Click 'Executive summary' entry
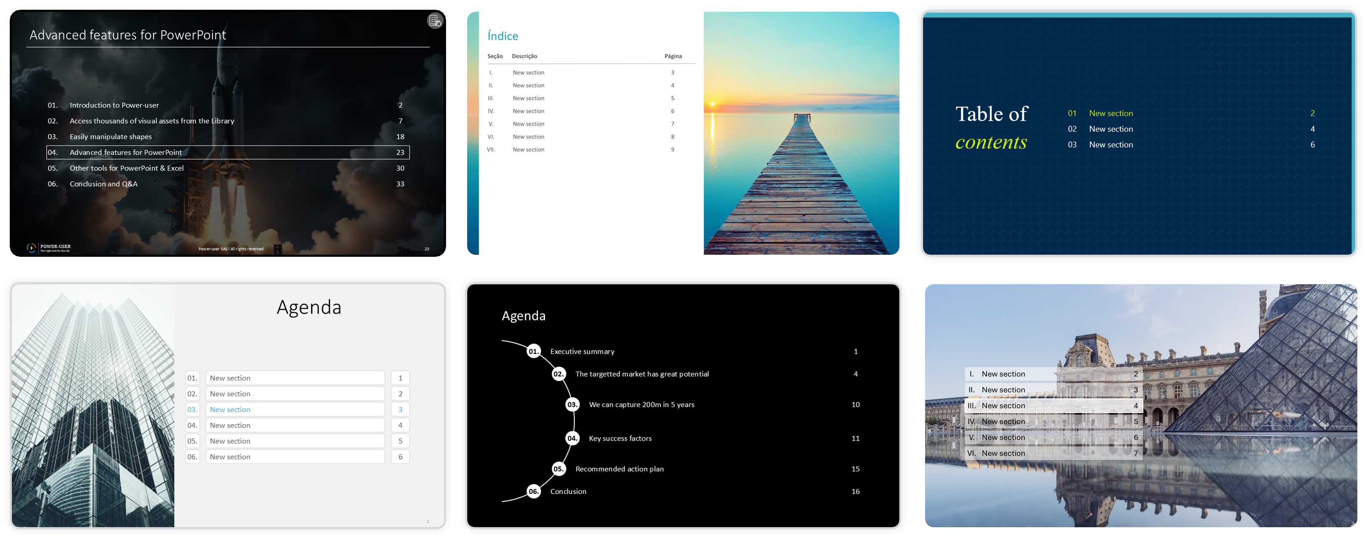This screenshot has height=539, width=1367. click(x=582, y=352)
